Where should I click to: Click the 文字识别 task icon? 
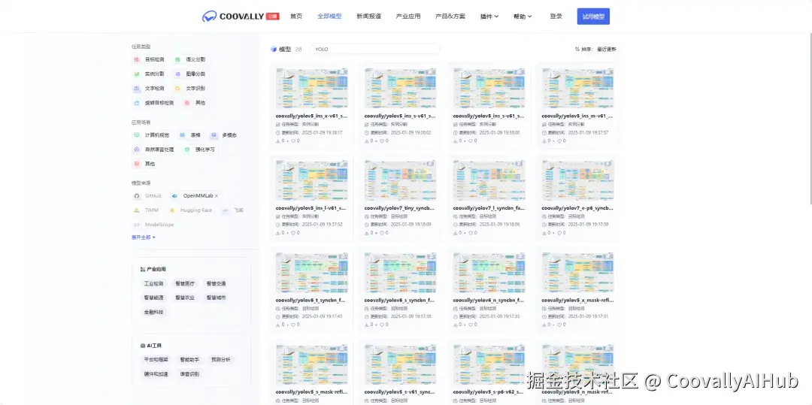tap(177, 89)
